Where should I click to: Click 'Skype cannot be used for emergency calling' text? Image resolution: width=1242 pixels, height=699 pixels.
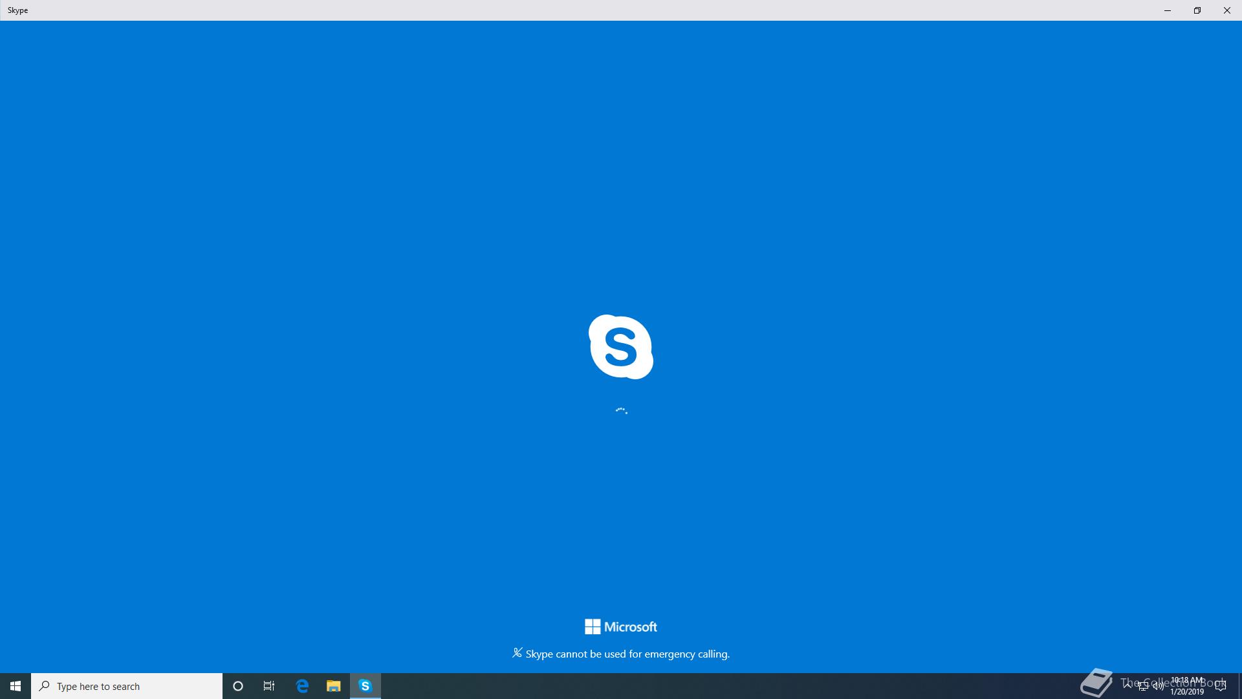click(627, 654)
